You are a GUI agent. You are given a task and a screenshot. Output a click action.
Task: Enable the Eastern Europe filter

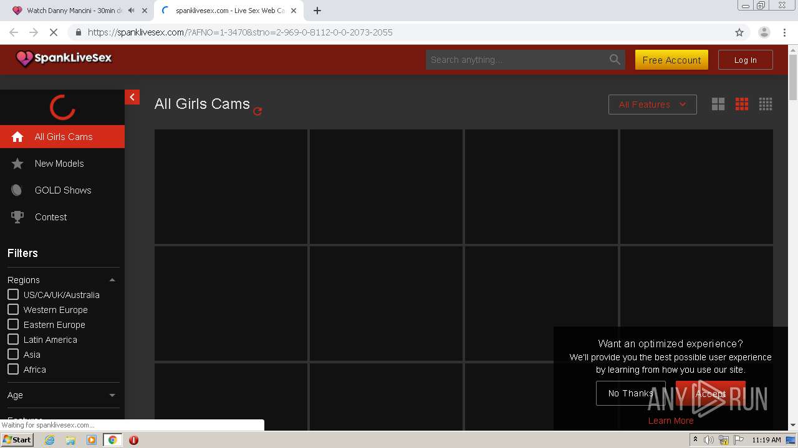pyautogui.click(x=13, y=324)
